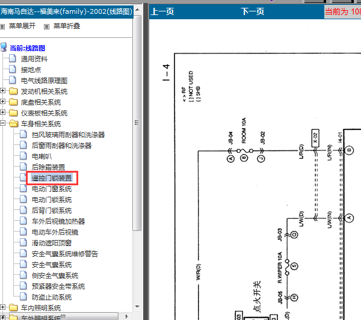
Task: Click the tree panel horizontal scrollbar thumb
Action: click(64, 316)
